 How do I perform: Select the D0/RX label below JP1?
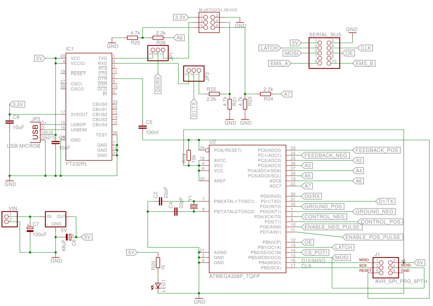click(158, 84)
